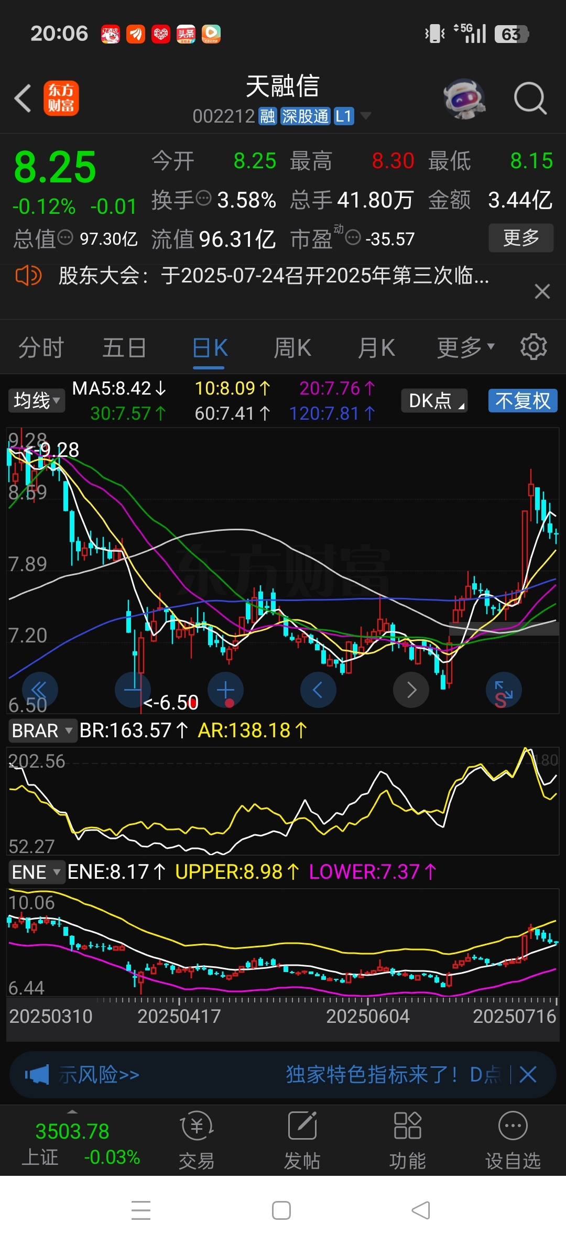Open 发帖 post button

pyautogui.click(x=302, y=1141)
